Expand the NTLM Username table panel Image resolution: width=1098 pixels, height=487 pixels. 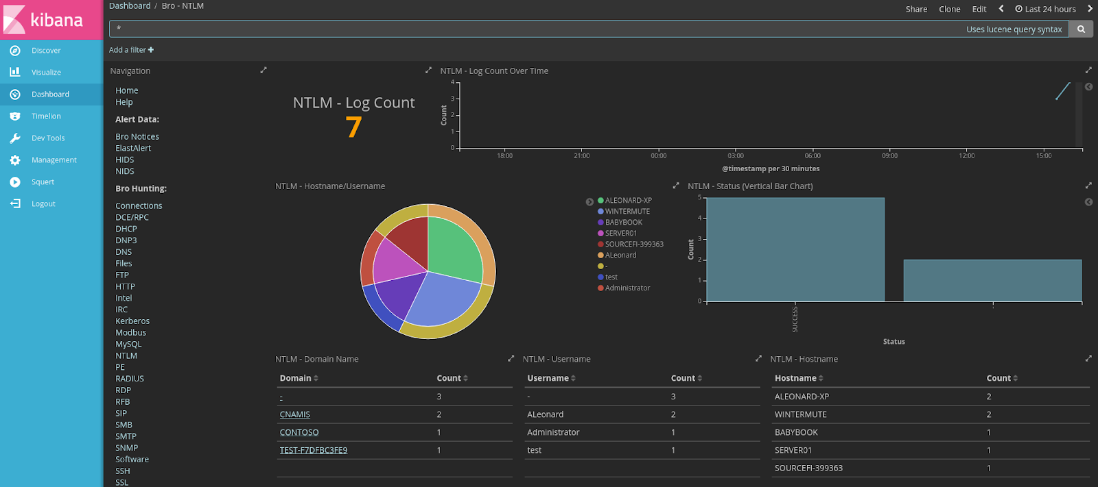point(758,358)
